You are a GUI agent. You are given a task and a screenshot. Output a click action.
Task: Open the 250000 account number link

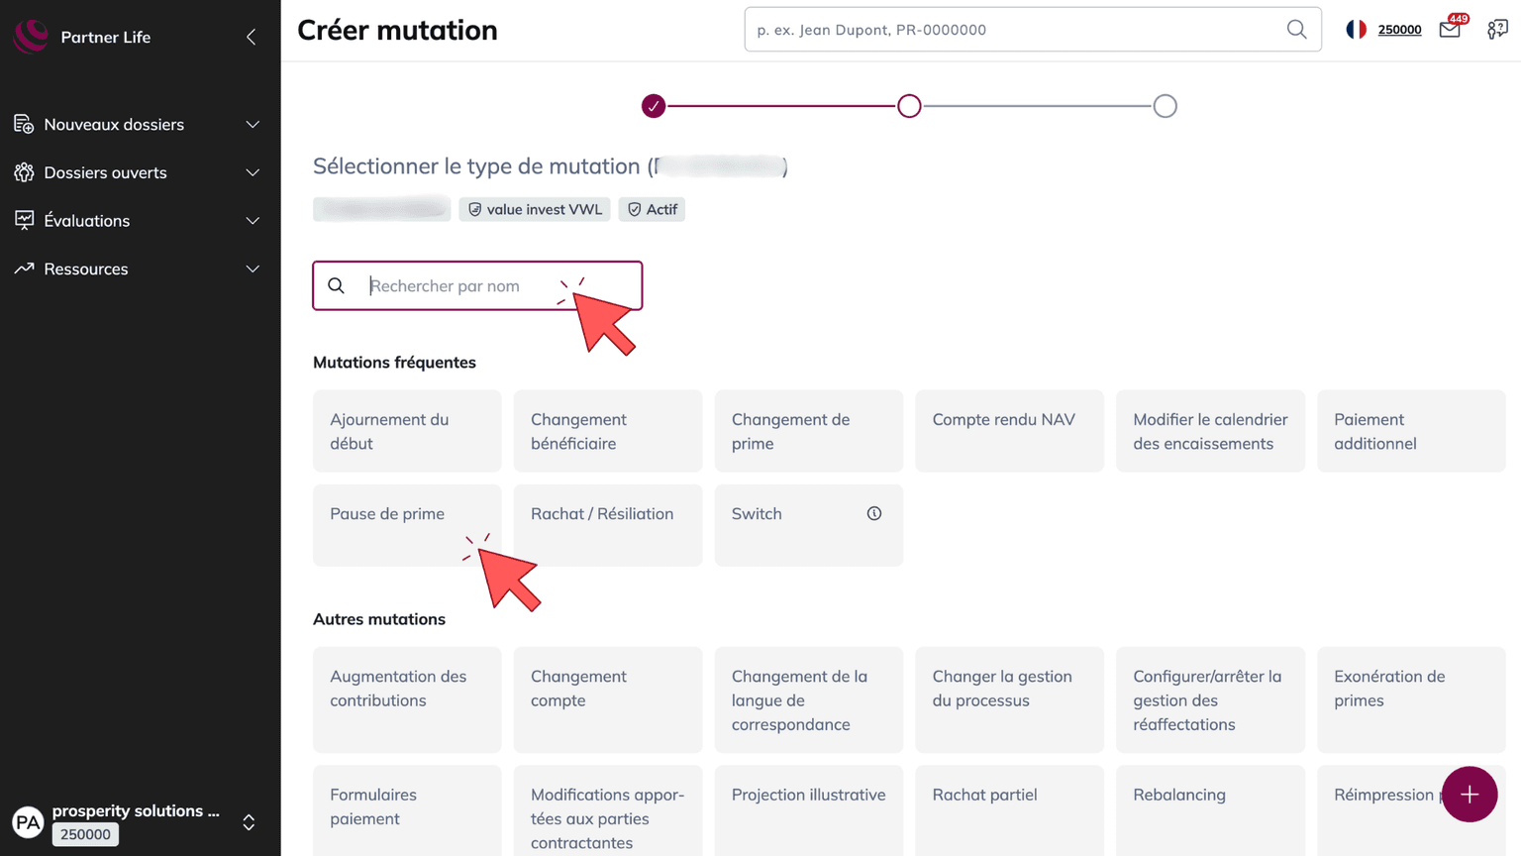[x=1399, y=30]
